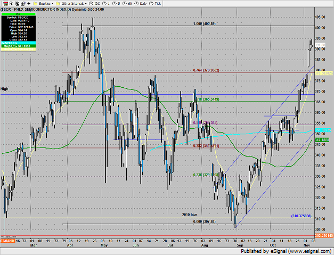Click the 315.00 price axis label

[x=320, y=208]
